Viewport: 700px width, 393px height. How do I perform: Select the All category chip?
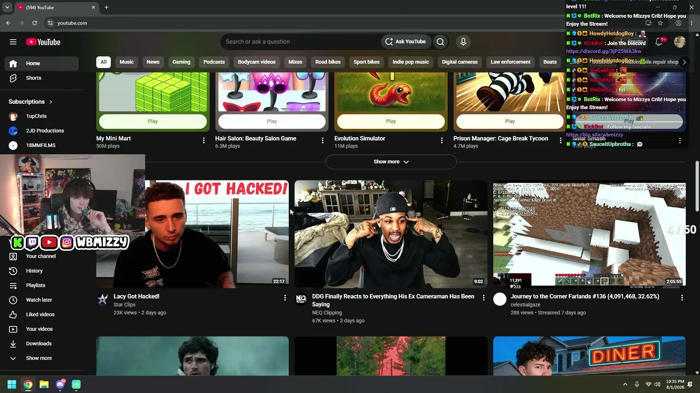pos(103,62)
